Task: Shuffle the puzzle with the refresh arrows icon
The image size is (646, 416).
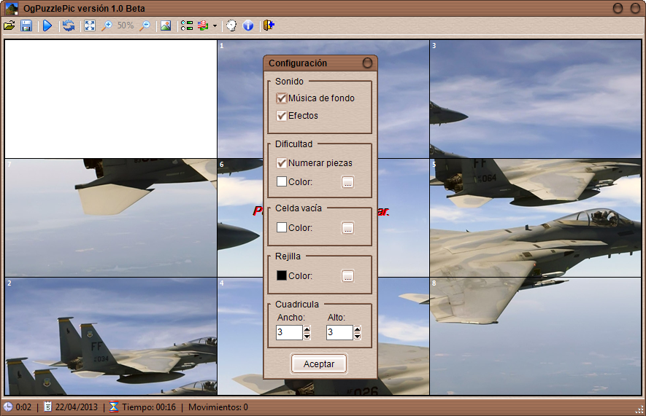Action: tap(69, 25)
